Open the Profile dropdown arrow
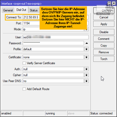117x117 pixels. pos(86,49)
